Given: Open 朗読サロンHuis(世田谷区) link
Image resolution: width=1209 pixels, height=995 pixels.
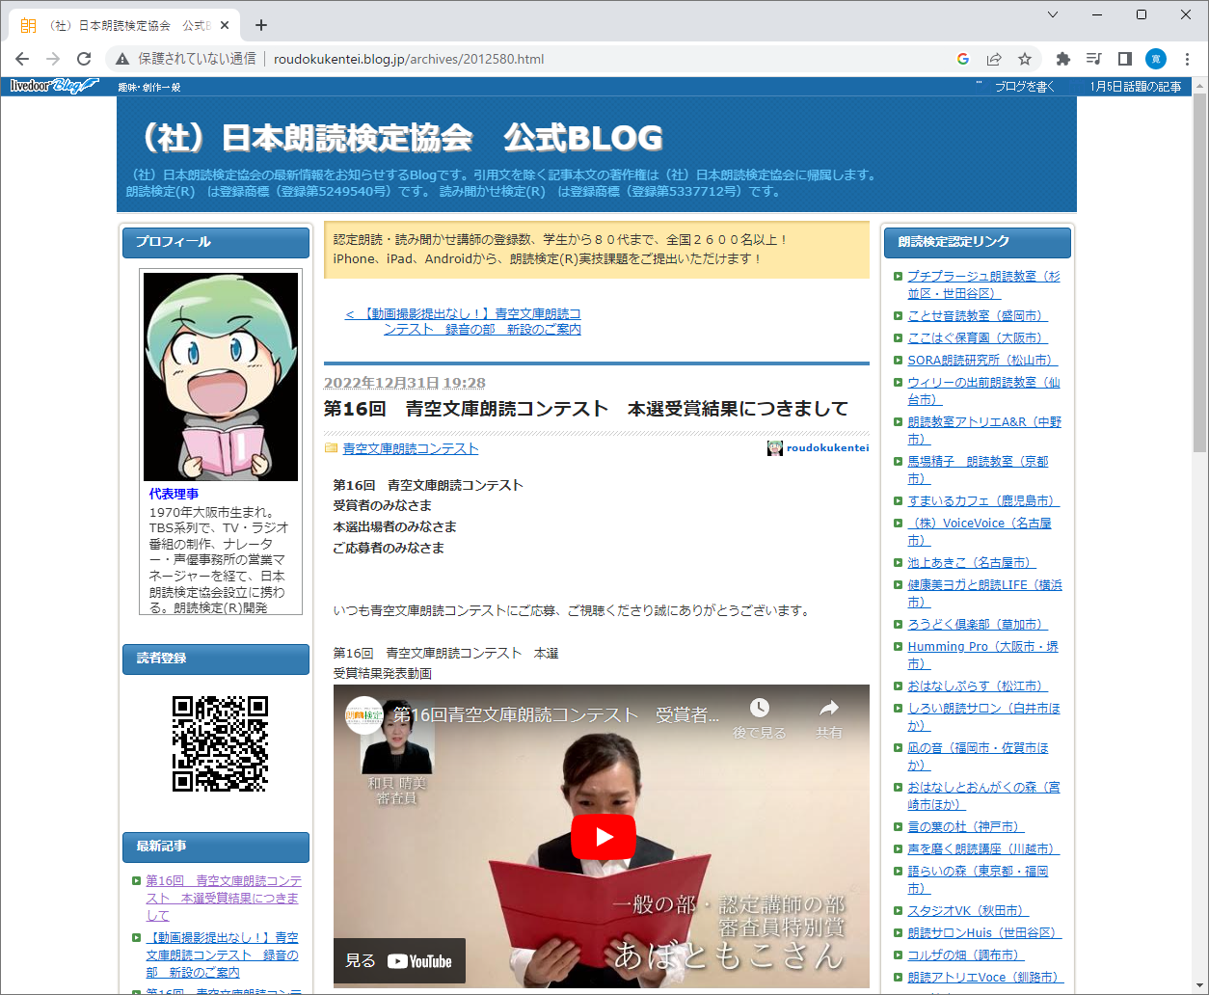Looking at the screenshot, I should pos(984,932).
